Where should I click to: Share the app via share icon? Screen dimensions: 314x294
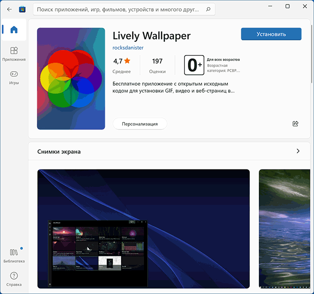coord(295,124)
